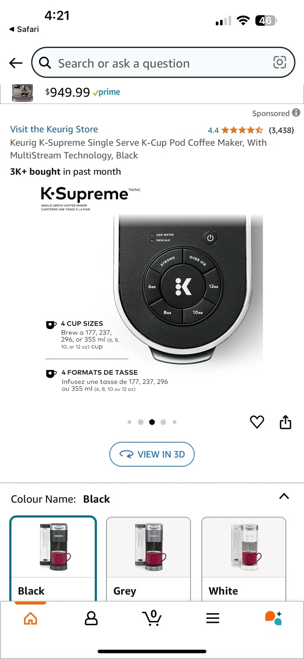The height and width of the screenshot is (659, 304).
Task: Collapse the Colour Name section chevron
Action: 284,496
